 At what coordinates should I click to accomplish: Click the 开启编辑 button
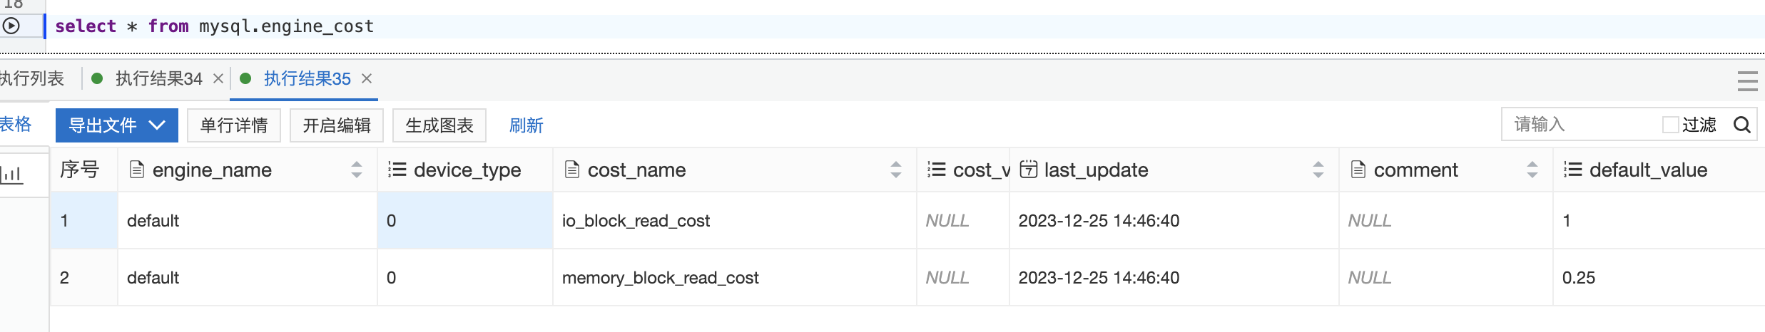(337, 125)
